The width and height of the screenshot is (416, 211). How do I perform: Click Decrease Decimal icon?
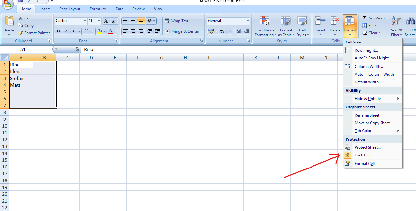246,31
